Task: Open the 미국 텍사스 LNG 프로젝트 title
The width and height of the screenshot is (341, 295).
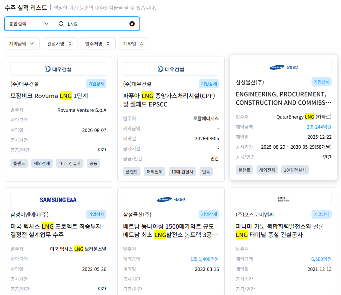Action: (x=56, y=230)
